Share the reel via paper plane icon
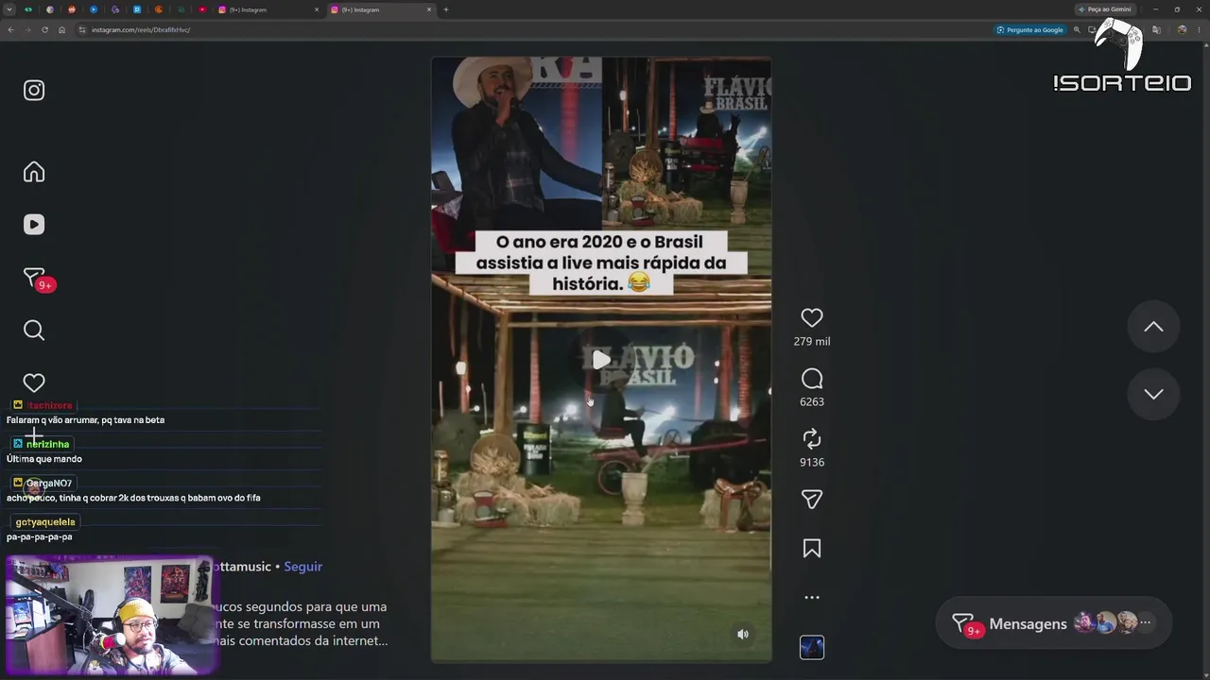1210x680 pixels. (812, 499)
